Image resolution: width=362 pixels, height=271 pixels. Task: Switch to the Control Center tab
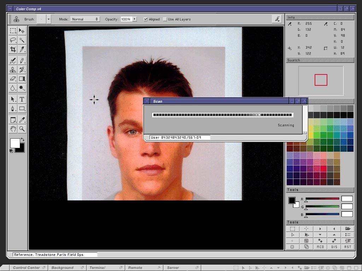pos(27,267)
